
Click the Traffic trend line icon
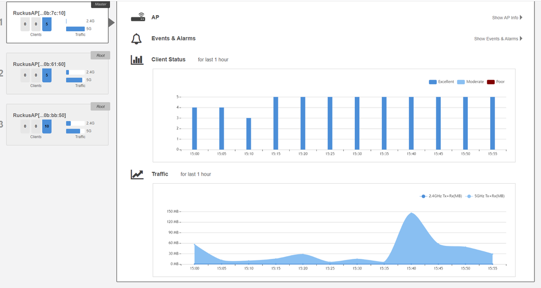pyautogui.click(x=137, y=175)
